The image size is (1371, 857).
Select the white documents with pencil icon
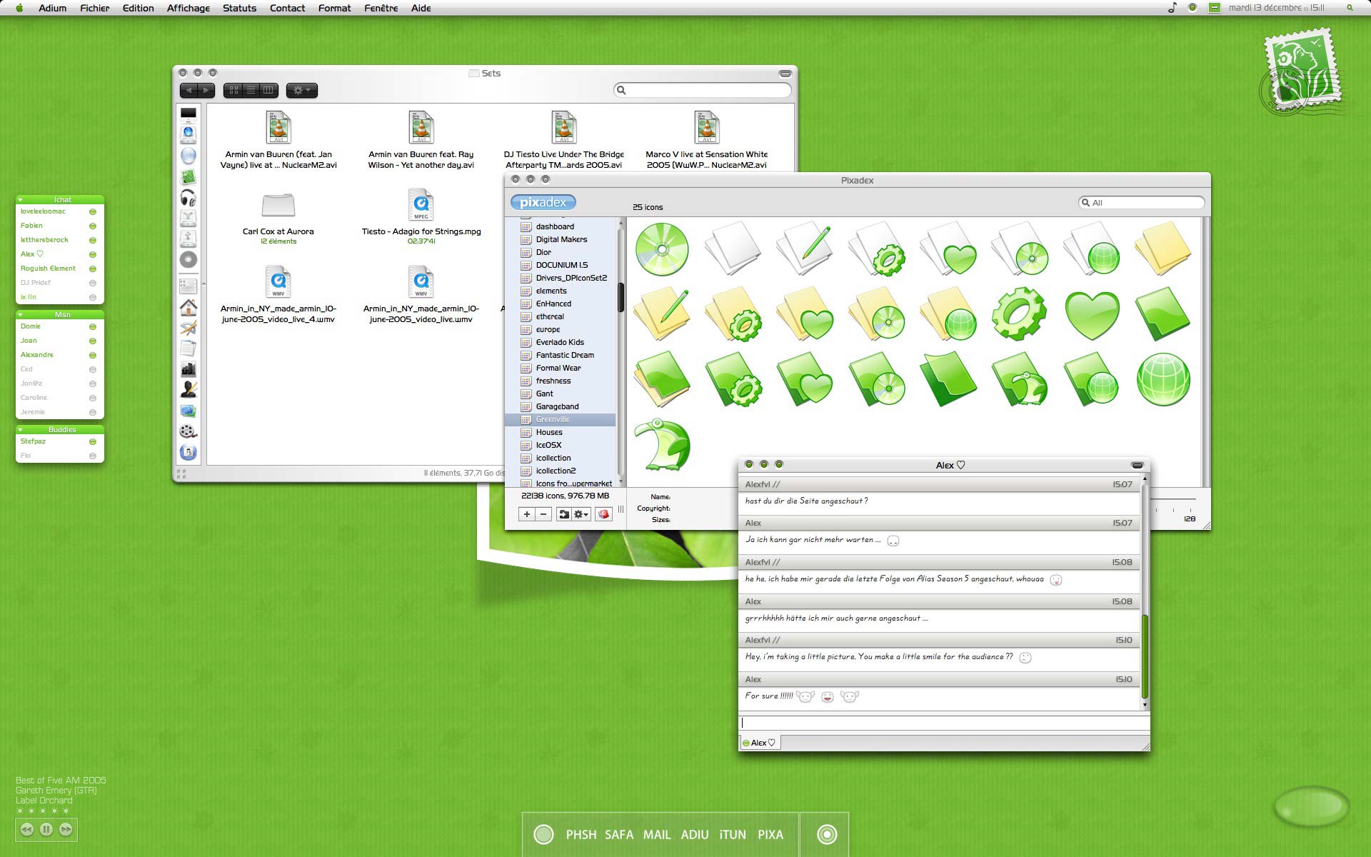pyautogui.click(x=805, y=249)
